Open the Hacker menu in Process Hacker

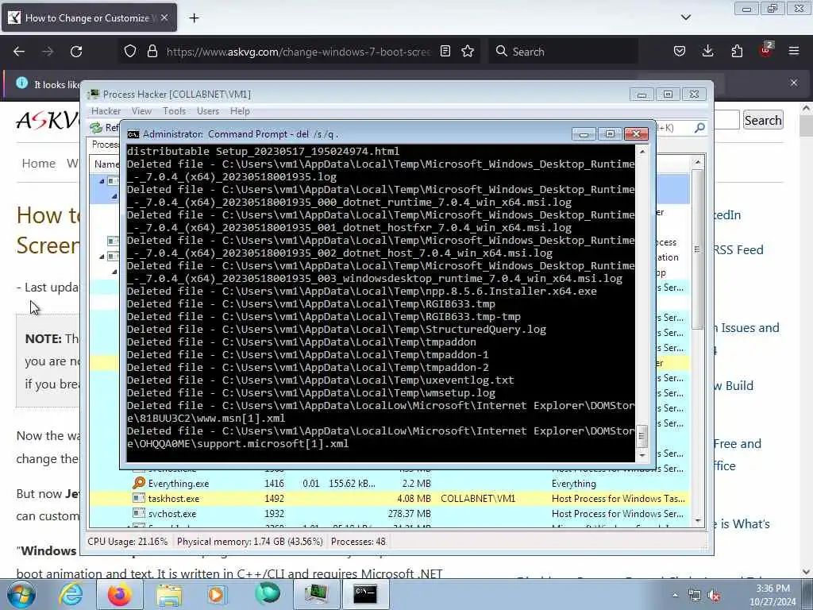click(106, 111)
